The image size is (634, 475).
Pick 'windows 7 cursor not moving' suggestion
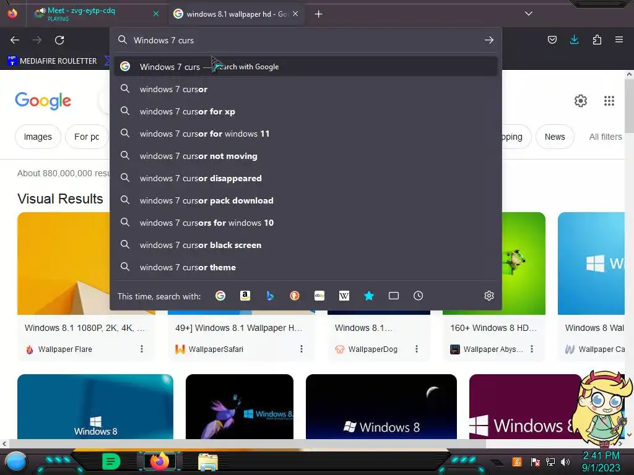click(x=306, y=156)
